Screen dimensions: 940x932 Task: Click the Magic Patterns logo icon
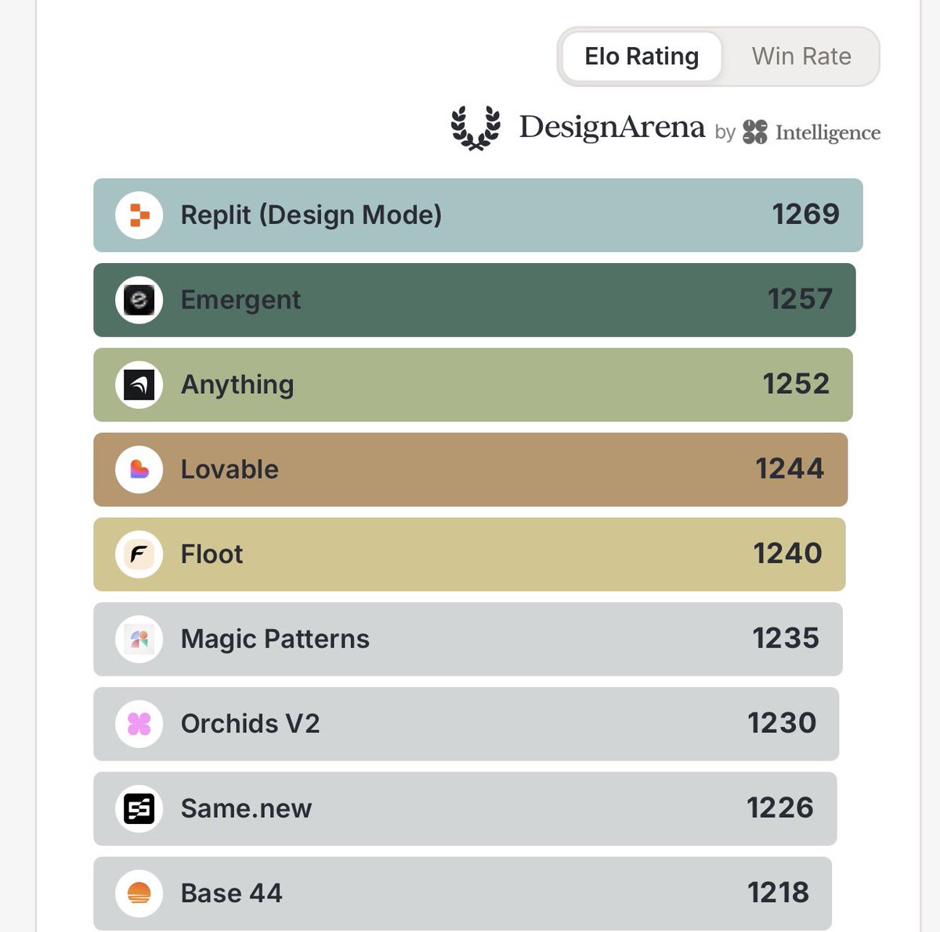point(139,639)
